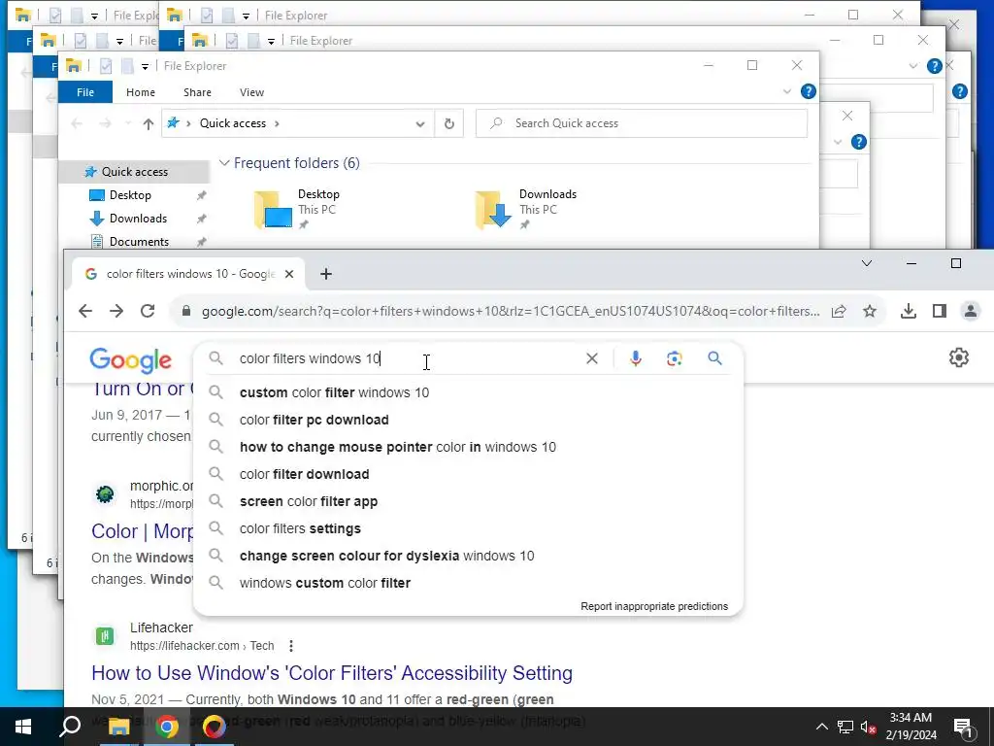Focus the Search Quick access box
The height and width of the screenshot is (746, 994).
642,123
